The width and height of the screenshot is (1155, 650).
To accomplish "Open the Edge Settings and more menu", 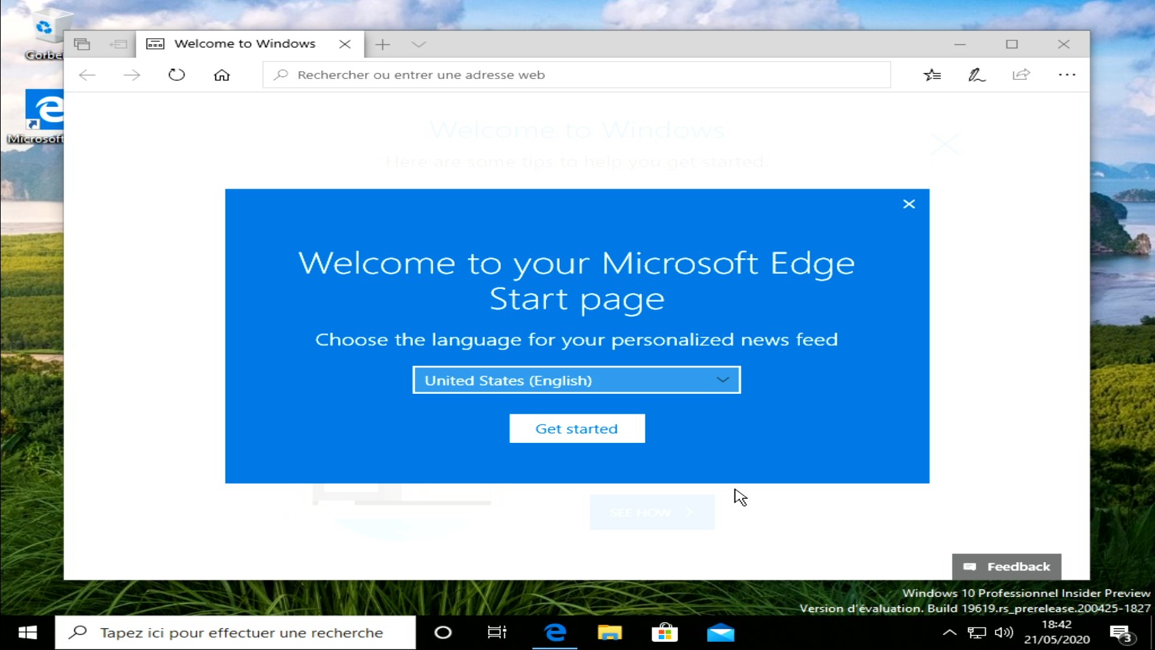I will click(1066, 75).
